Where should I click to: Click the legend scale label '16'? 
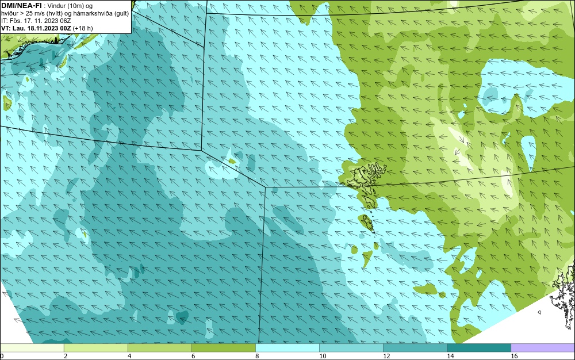click(x=514, y=356)
